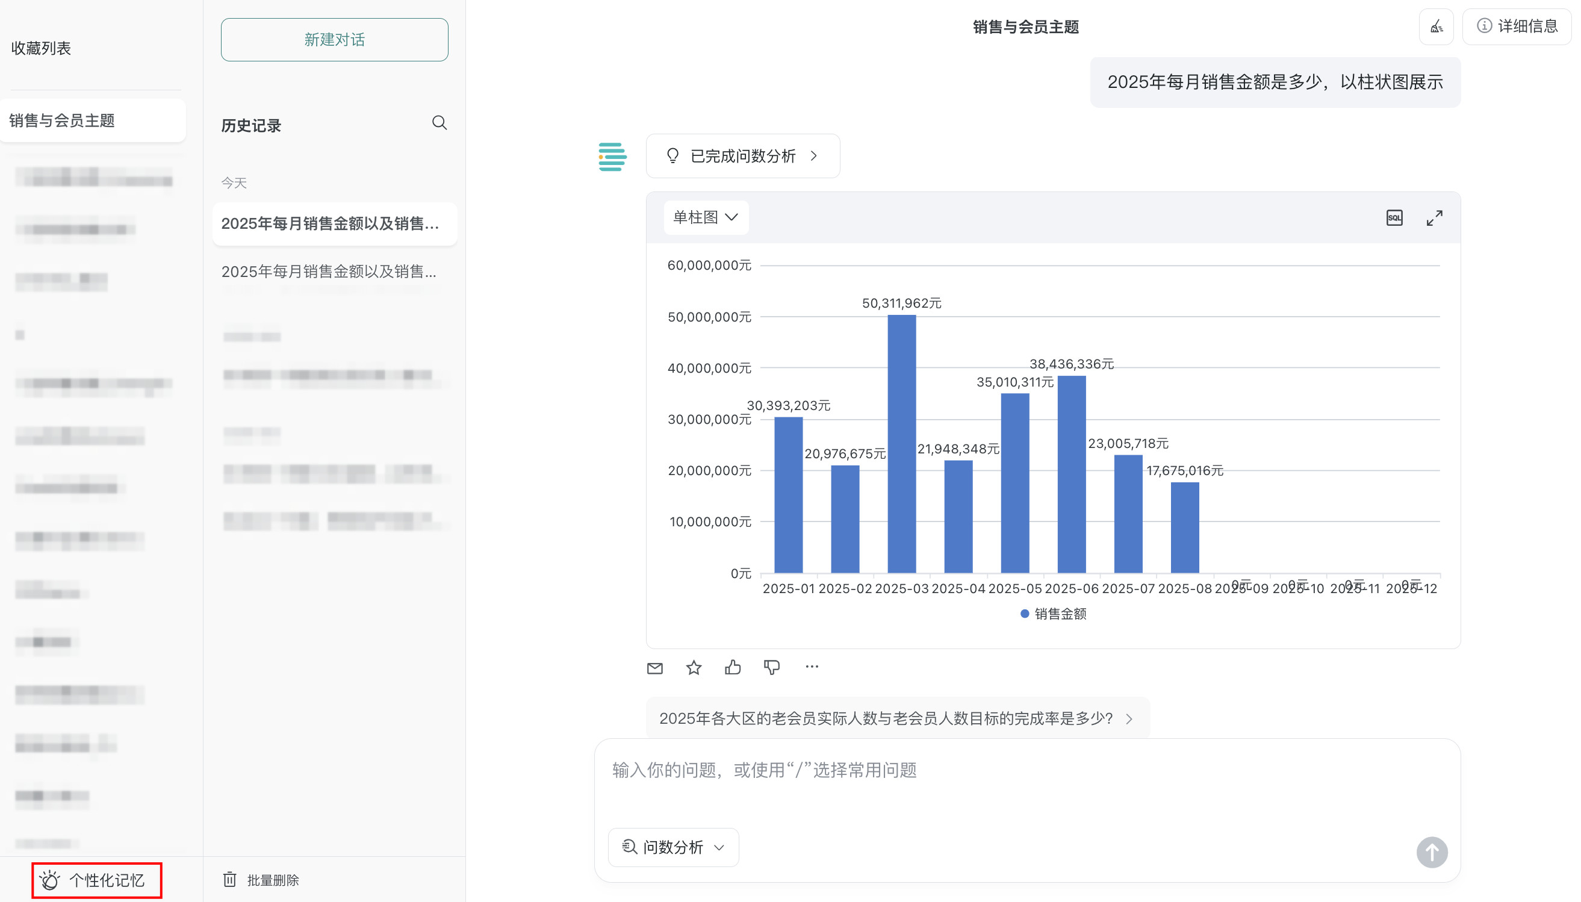Click the 销售与会员主题 page title
This screenshot has width=1581, height=902.
(1025, 27)
